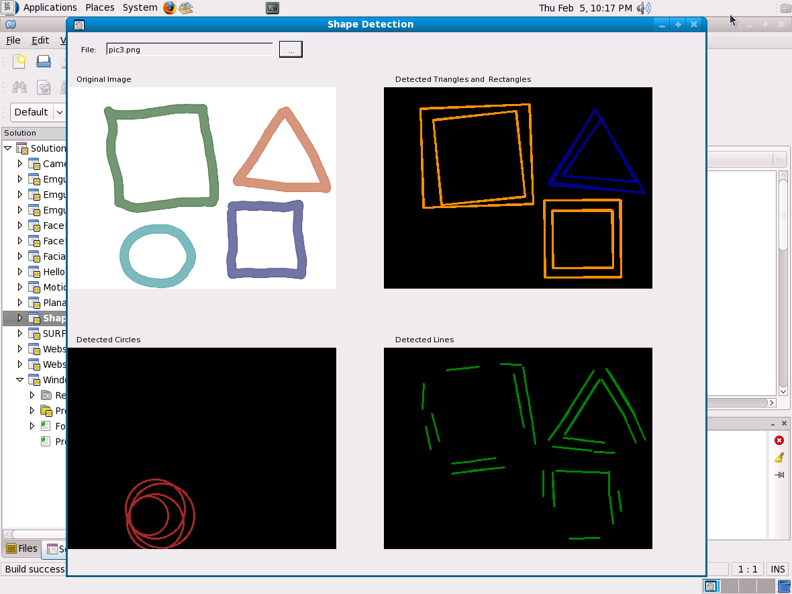Screen dimensions: 792x594
Task: Click the Detected Circles image
Action: click(x=202, y=448)
